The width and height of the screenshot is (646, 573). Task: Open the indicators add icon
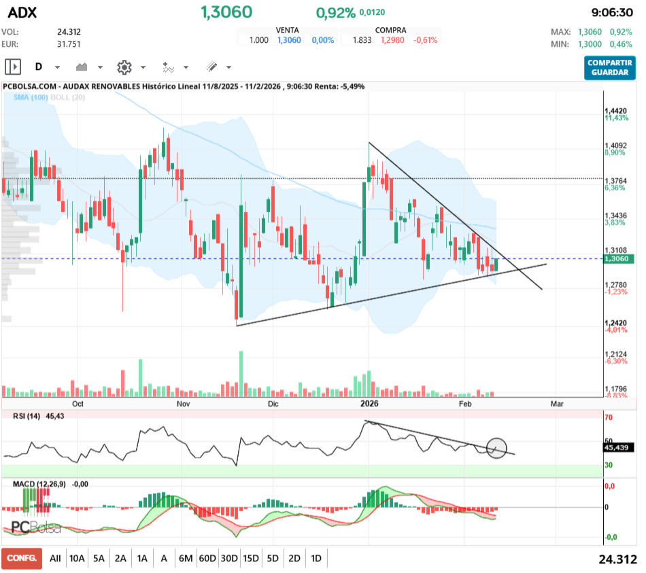click(x=168, y=67)
